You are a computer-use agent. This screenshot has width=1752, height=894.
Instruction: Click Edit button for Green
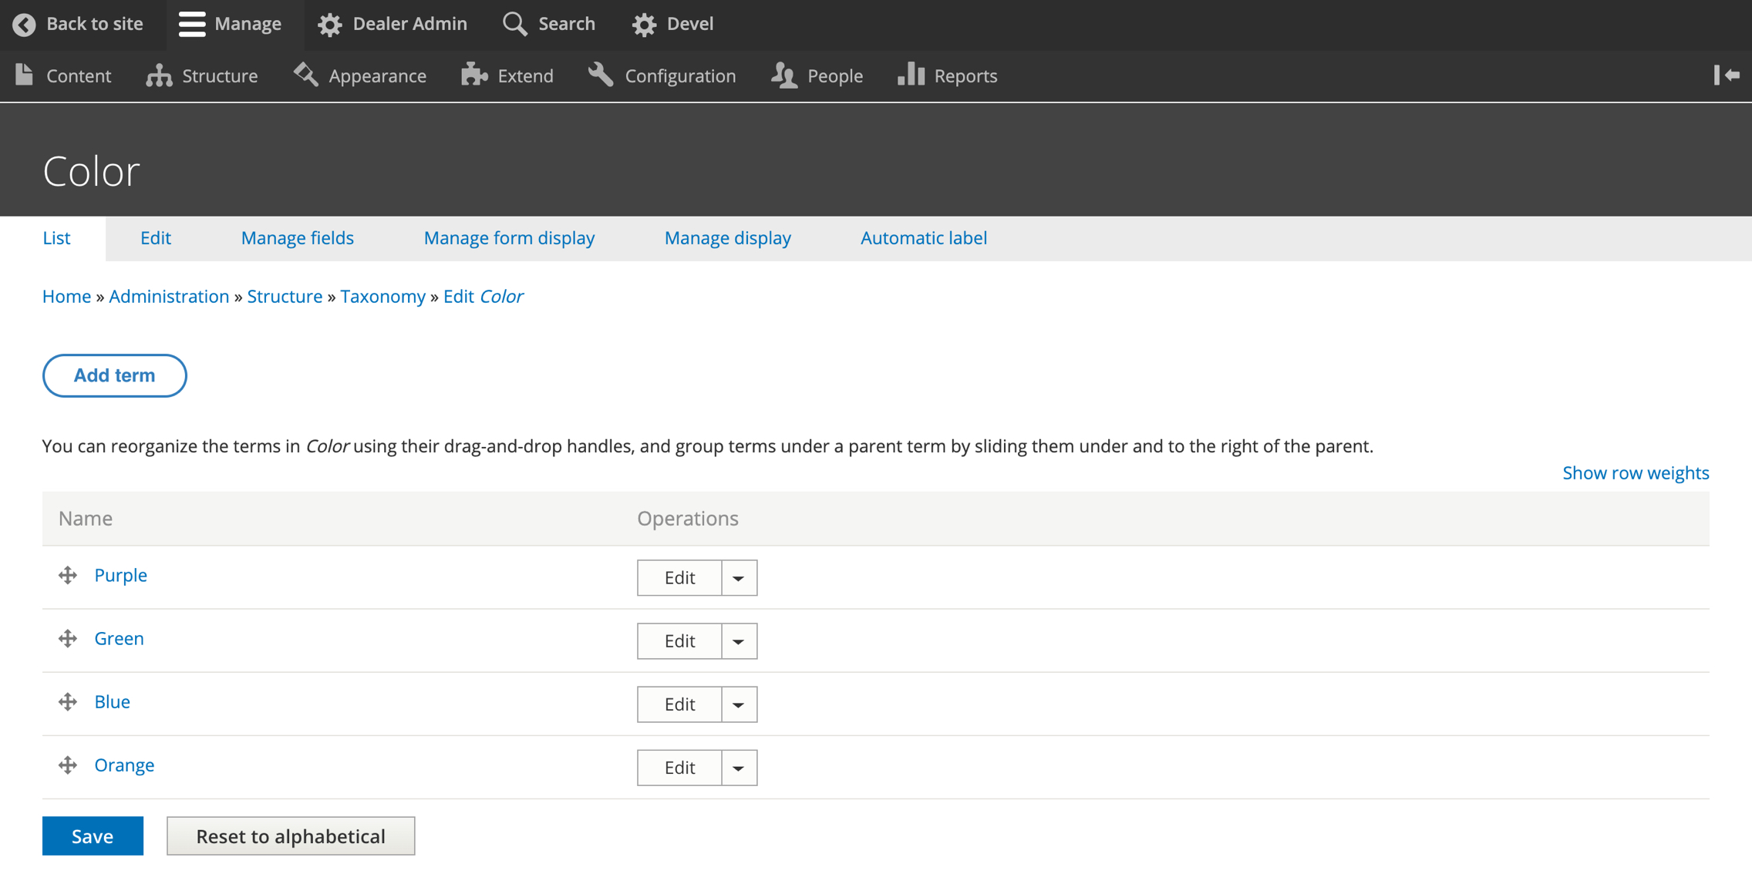tap(679, 641)
